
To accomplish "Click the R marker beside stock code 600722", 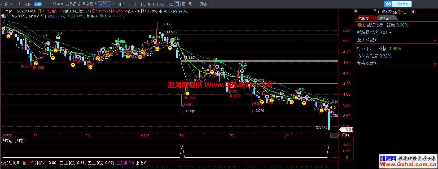I will coord(375,11).
